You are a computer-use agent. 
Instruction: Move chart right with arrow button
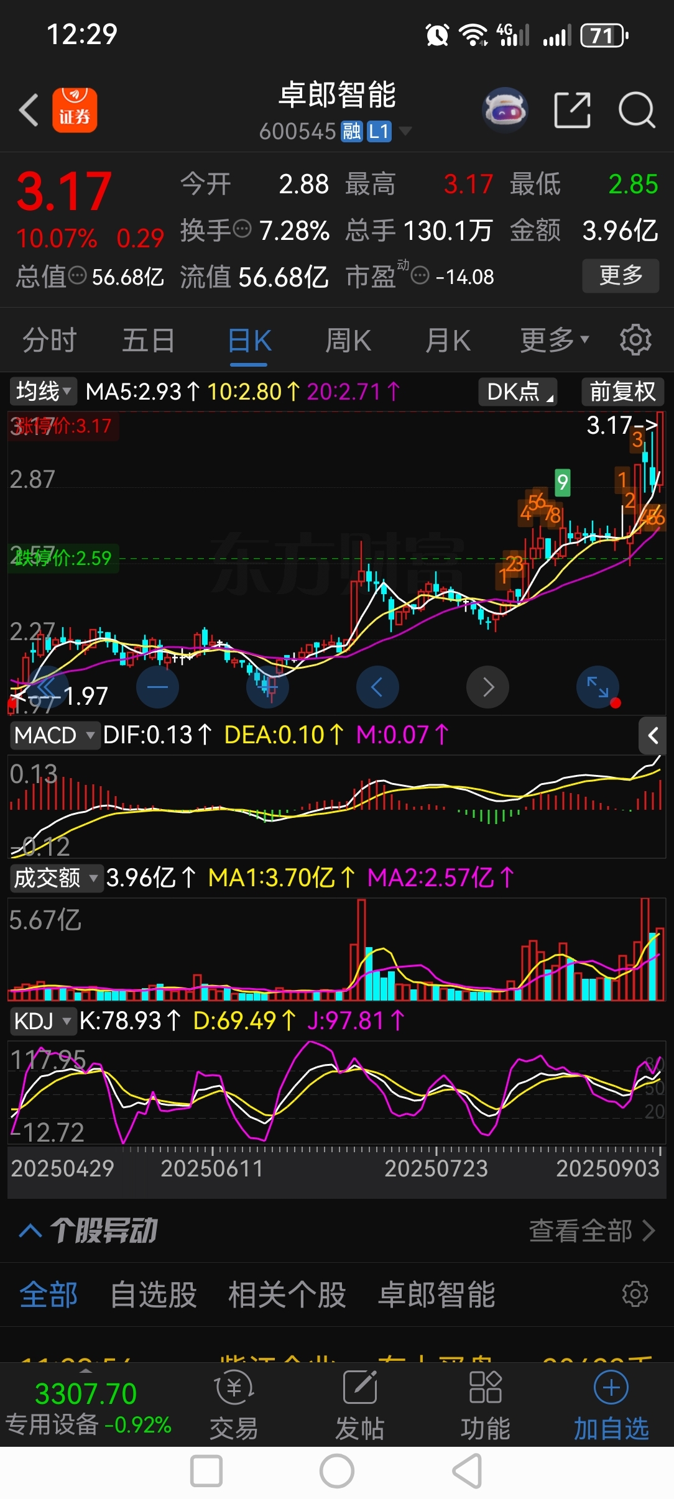tap(487, 687)
